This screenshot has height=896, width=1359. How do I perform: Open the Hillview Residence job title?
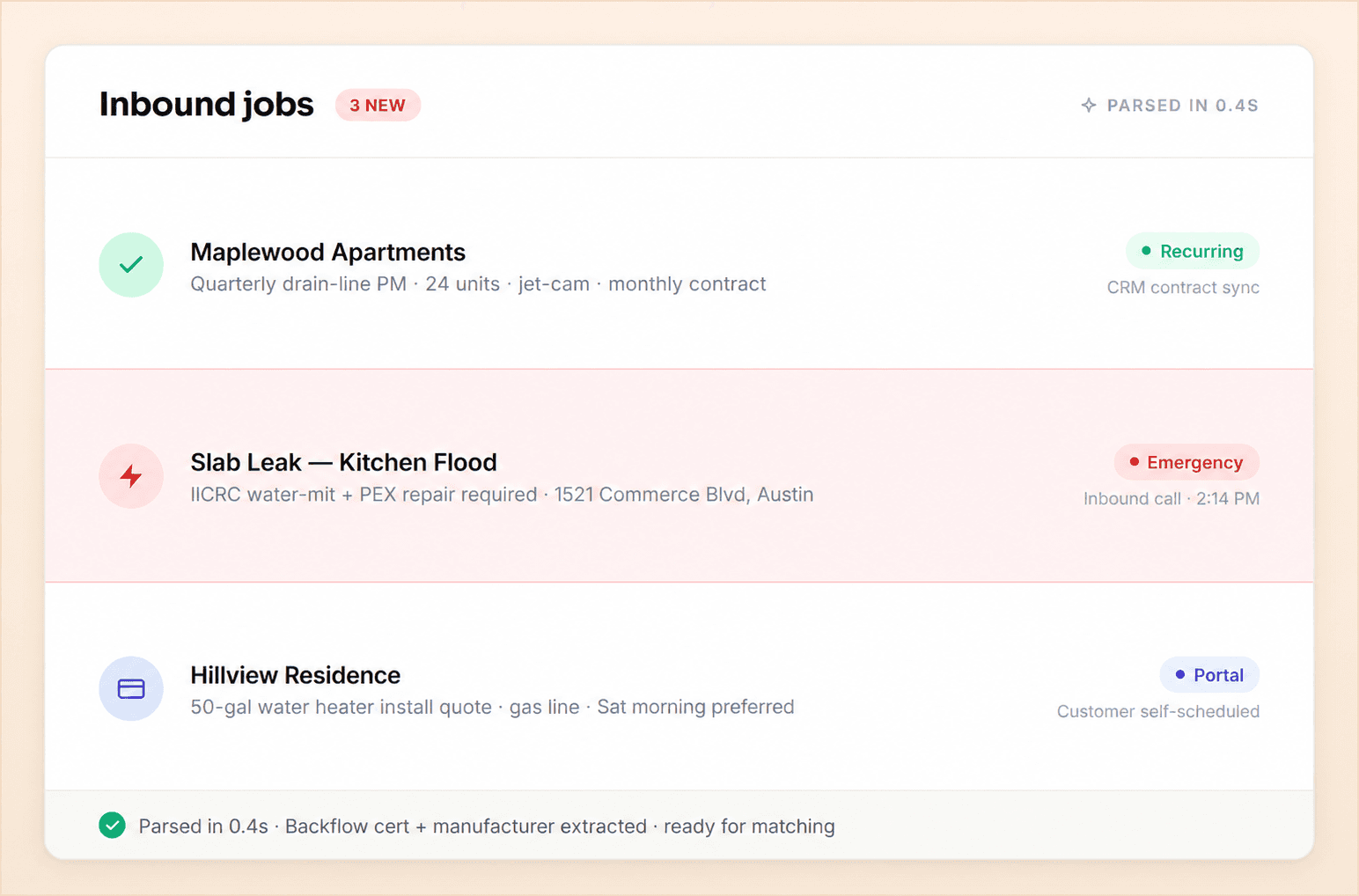[x=296, y=675]
